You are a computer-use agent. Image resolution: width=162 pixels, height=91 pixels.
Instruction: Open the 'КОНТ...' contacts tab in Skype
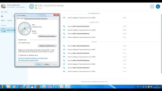[x=3, y=20]
